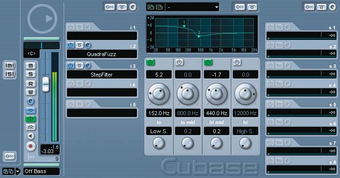Click EQ curve point 1 on graph
This screenshot has height=178, width=340.
pyautogui.click(x=184, y=26)
